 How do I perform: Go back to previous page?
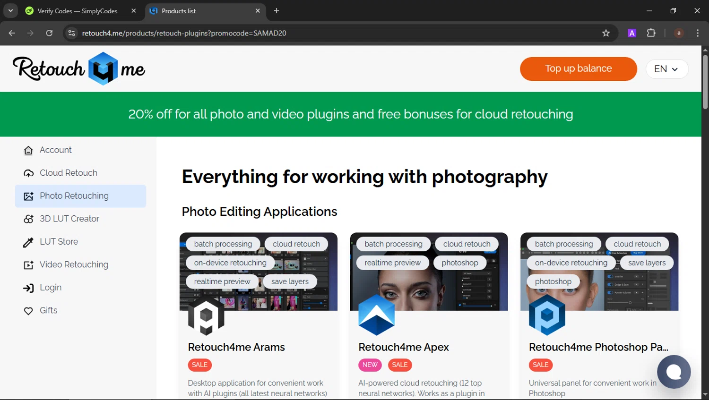pos(12,33)
